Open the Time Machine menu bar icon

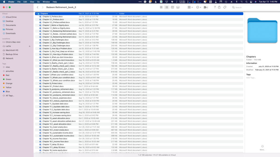pyautogui.click(x=226, y=2)
